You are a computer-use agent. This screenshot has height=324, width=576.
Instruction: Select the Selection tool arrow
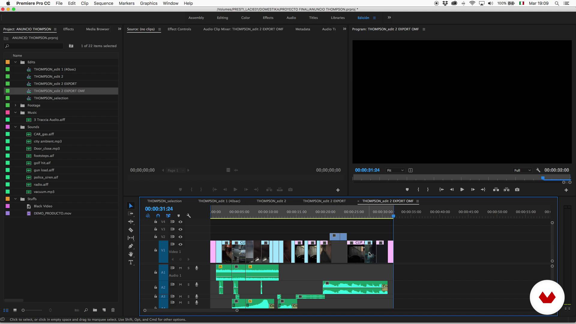tap(131, 206)
